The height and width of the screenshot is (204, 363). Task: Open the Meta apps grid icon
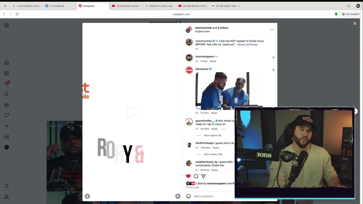pos(7,197)
